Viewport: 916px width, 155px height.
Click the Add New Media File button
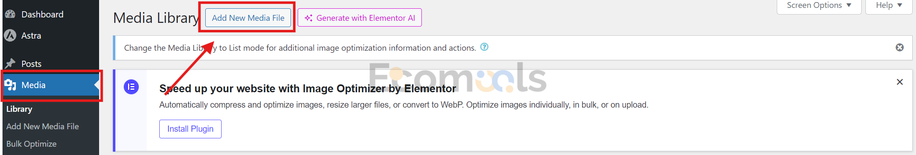(x=248, y=18)
